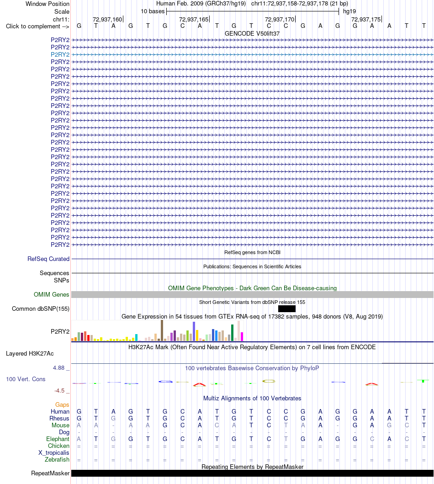Click the cyan GTEx expression bar
Image resolution: width=434 pixels, height=484 pixels.
[136, 337]
